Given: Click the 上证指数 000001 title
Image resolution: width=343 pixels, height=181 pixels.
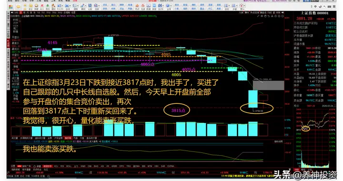Looking at the screenshot, I should coord(315,13).
